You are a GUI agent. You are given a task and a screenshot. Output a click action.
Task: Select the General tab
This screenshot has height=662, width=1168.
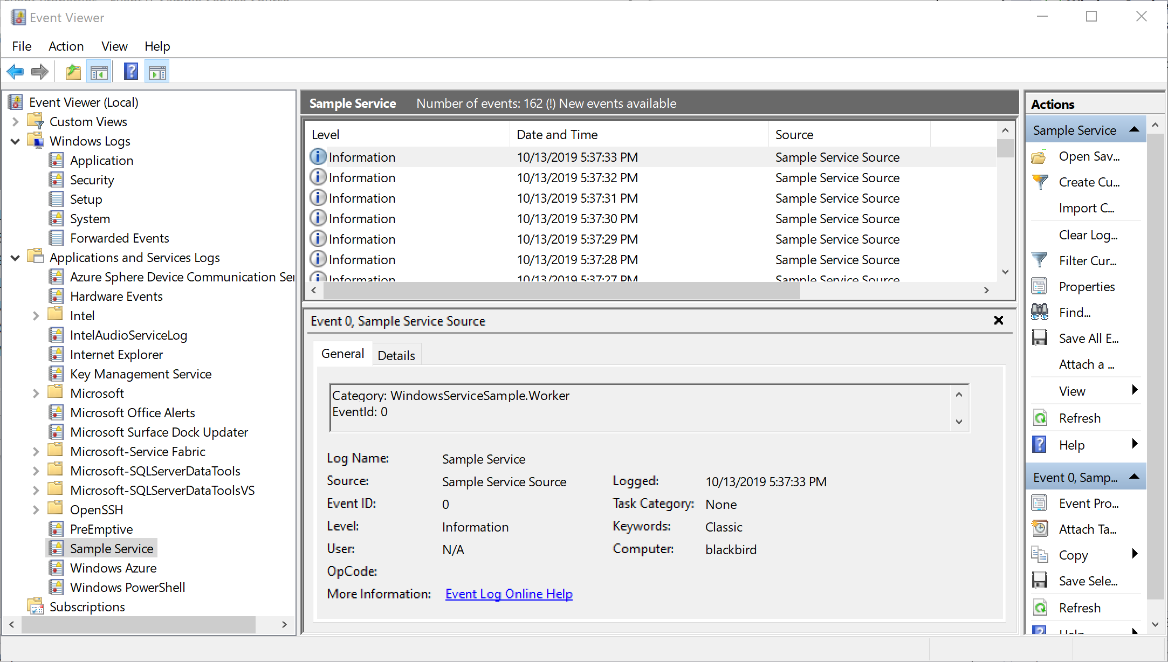[x=342, y=354]
